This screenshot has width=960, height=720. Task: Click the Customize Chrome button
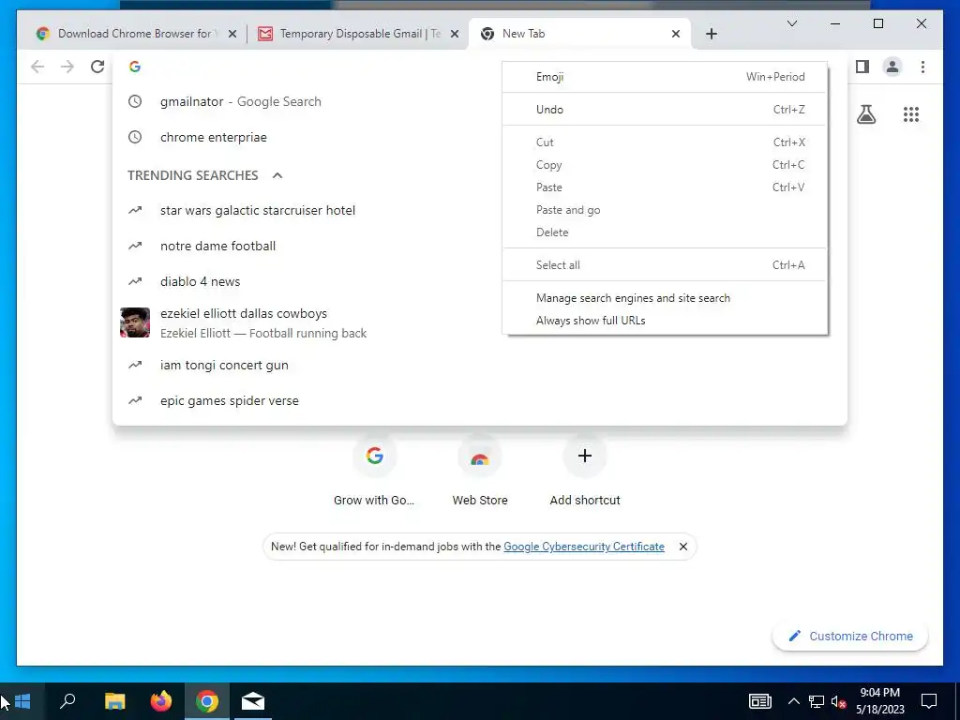[x=850, y=637]
